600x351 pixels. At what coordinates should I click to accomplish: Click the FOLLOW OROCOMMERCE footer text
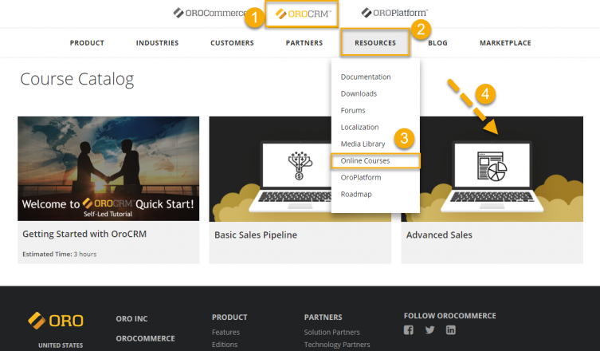(450, 316)
